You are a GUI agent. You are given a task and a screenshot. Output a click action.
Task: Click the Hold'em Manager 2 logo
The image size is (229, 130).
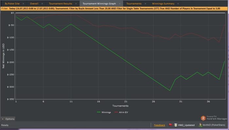(x=203, y=118)
